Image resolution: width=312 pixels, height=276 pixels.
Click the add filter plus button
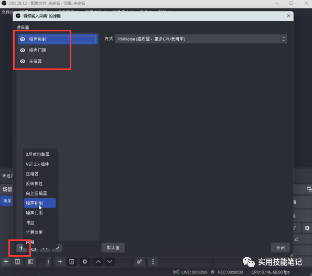pyautogui.click(x=21, y=248)
